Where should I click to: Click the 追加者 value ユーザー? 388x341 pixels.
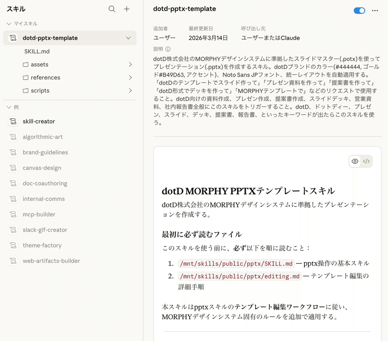click(x=164, y=38)
